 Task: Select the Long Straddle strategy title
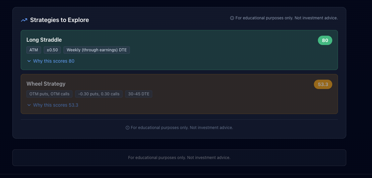point(44,40)
